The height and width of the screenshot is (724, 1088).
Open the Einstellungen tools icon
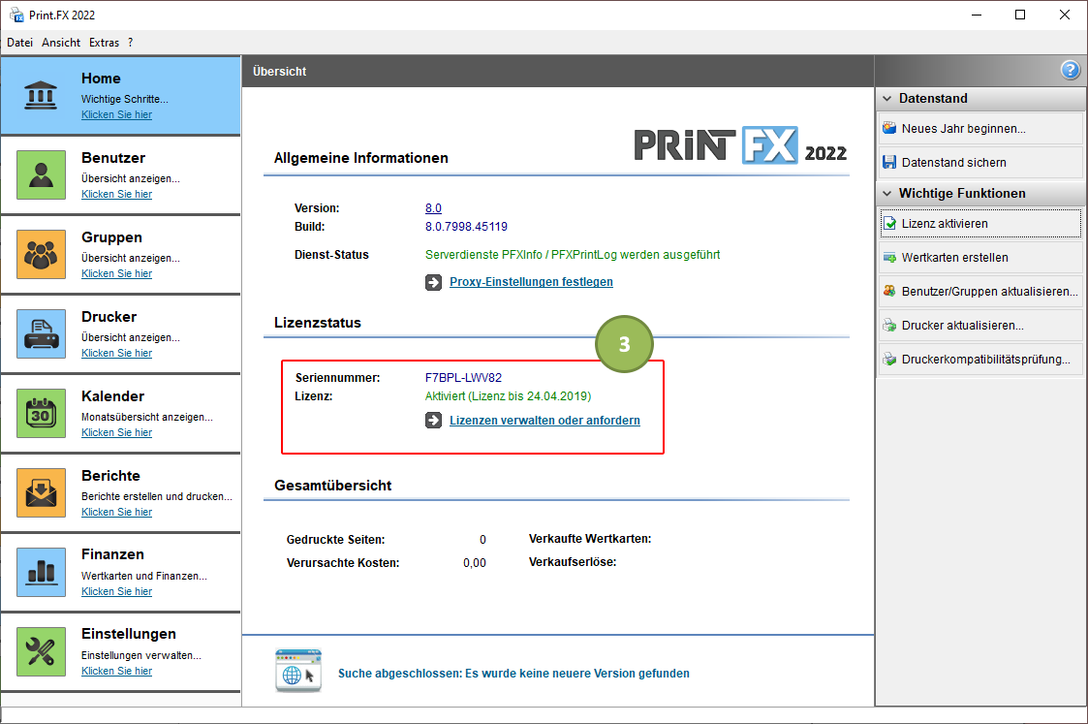pos(41,652)
